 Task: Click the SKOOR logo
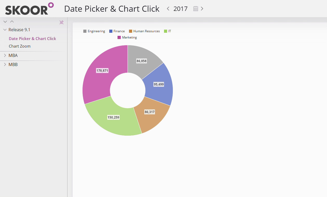pos(29,9)
